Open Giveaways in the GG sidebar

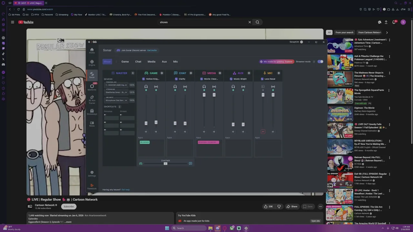92,112
